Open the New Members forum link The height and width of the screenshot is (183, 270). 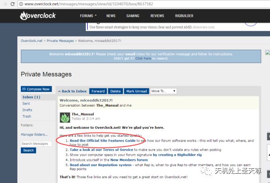tap(129, 160)
